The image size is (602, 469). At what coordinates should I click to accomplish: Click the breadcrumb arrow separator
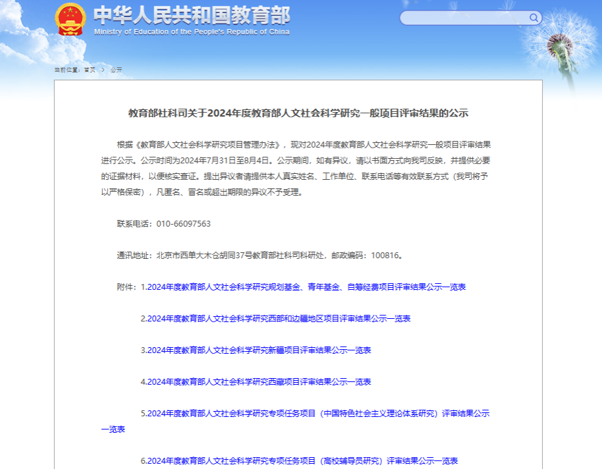tap(103, 69)
